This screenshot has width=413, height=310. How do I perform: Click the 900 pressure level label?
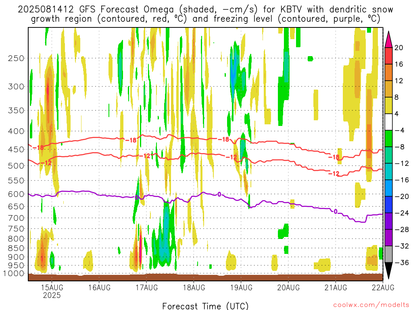(x=16, y=257)
